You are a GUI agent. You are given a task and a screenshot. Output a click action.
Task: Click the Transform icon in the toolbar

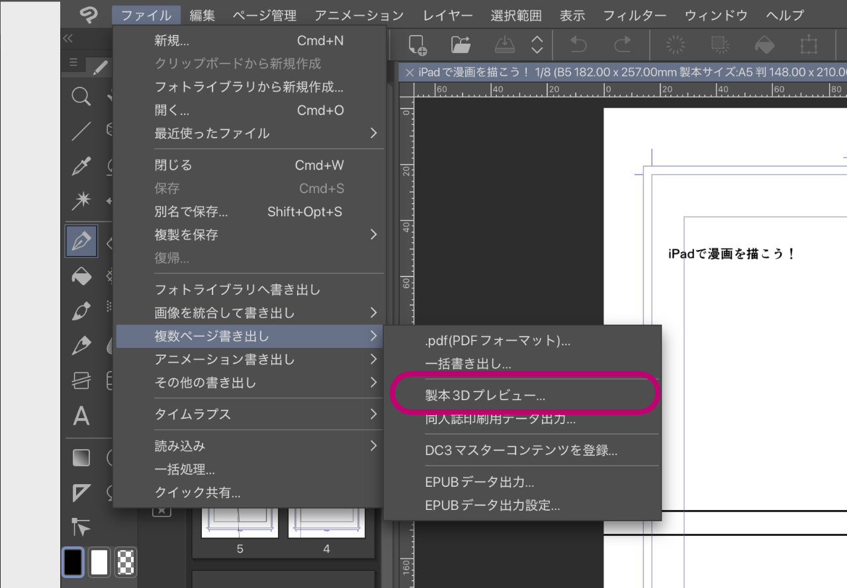(808, 45)
